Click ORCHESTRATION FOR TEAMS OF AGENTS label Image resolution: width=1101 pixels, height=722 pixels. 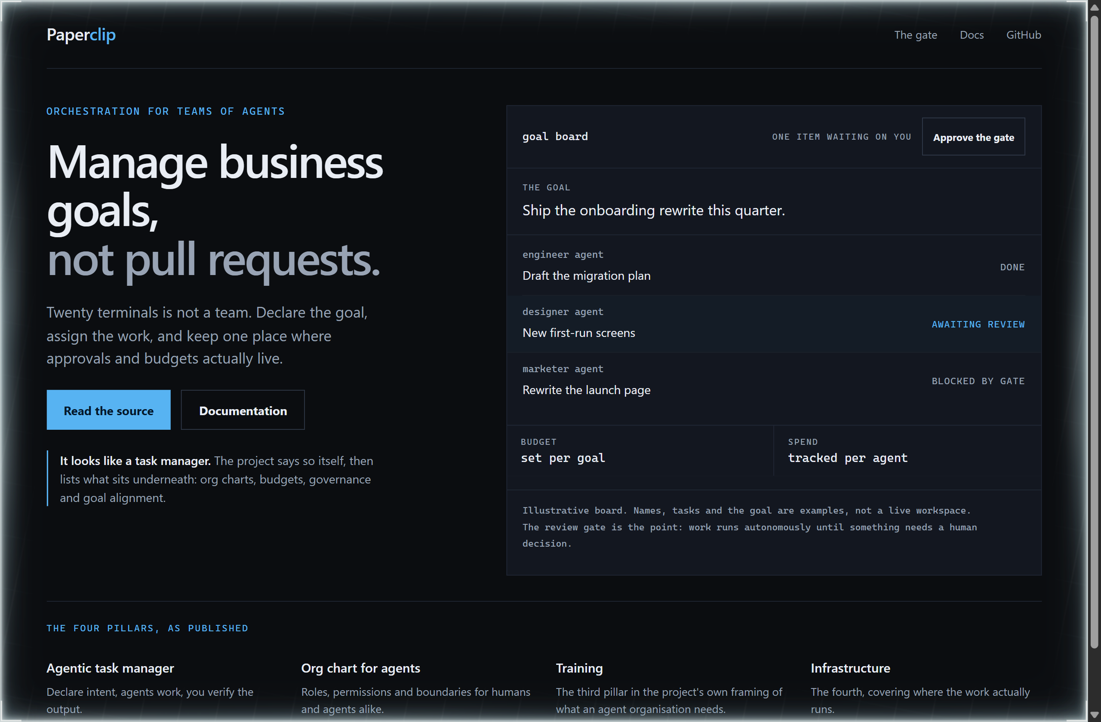click(166, 111)
